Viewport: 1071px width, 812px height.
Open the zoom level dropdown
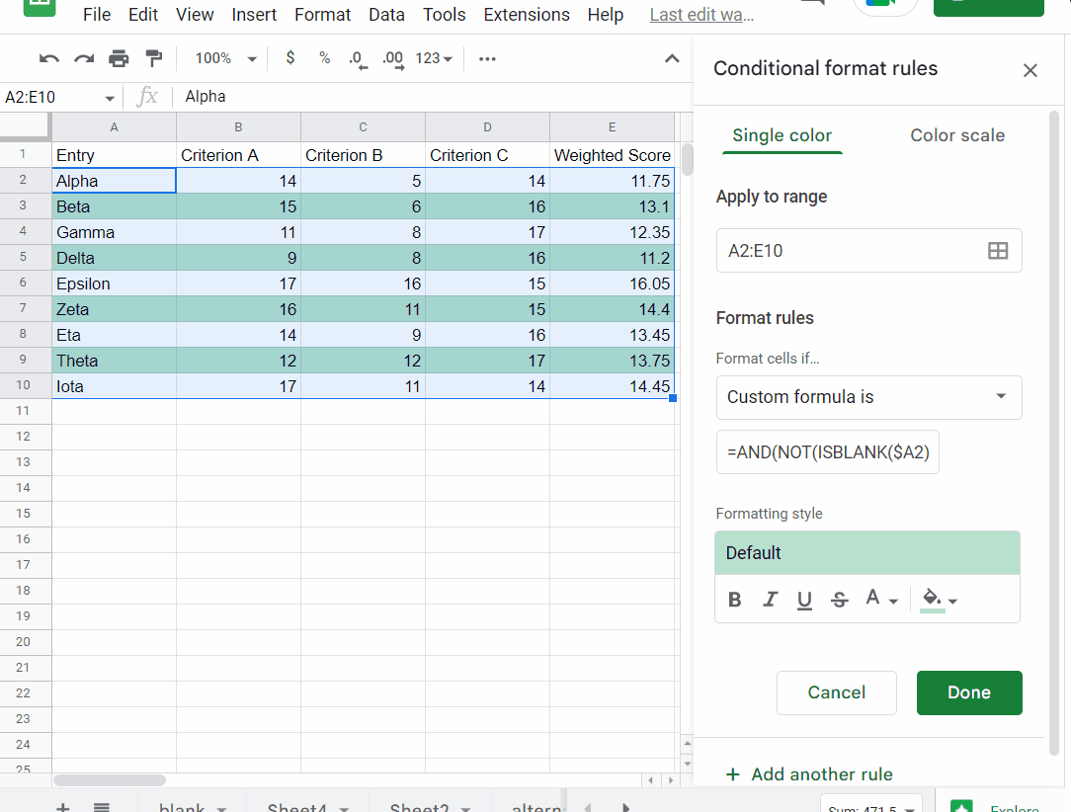224,58
